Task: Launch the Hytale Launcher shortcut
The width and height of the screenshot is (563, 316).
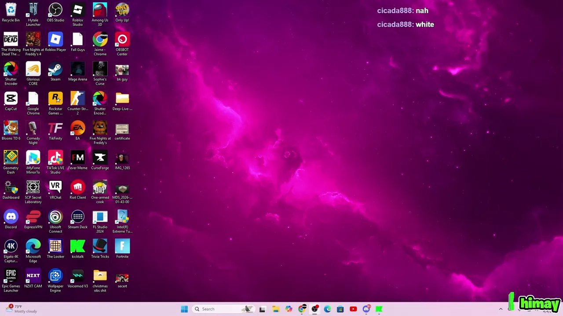Action: click(33, 14)
